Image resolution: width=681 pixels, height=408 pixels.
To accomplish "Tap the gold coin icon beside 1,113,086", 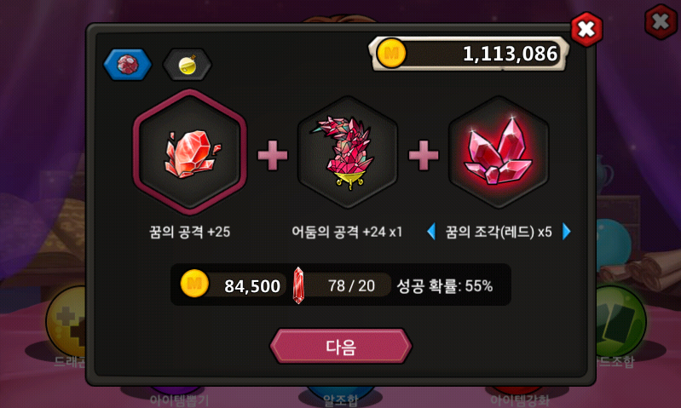I will pyautogui.click(x=391, y=54).
